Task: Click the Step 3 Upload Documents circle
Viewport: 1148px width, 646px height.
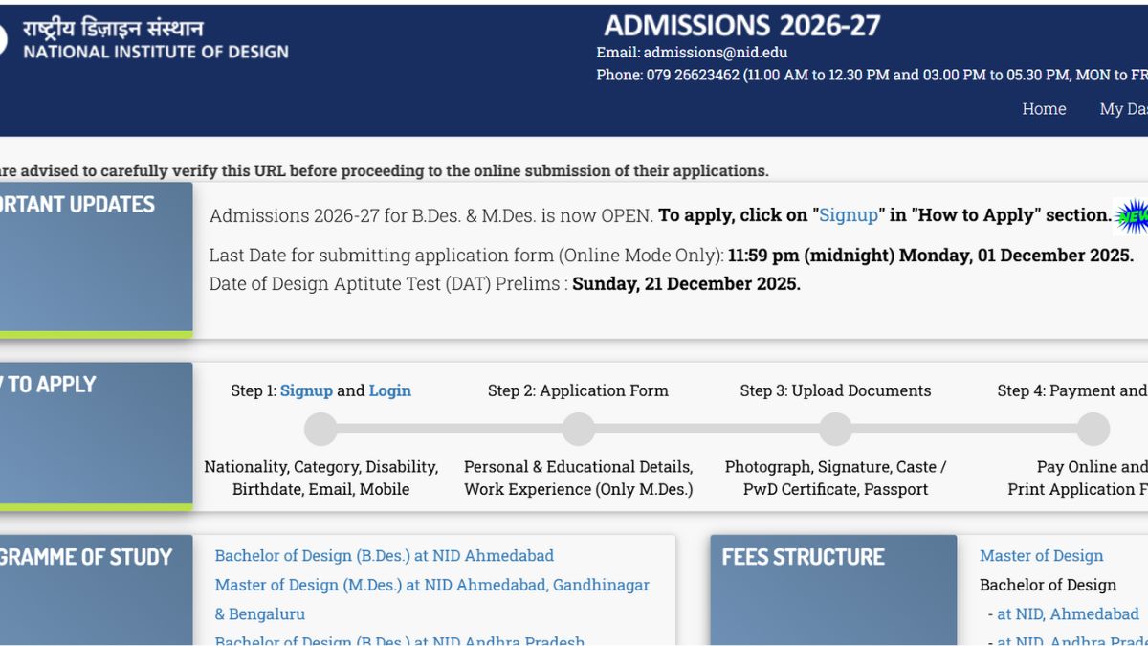Action: coord(835,430)
